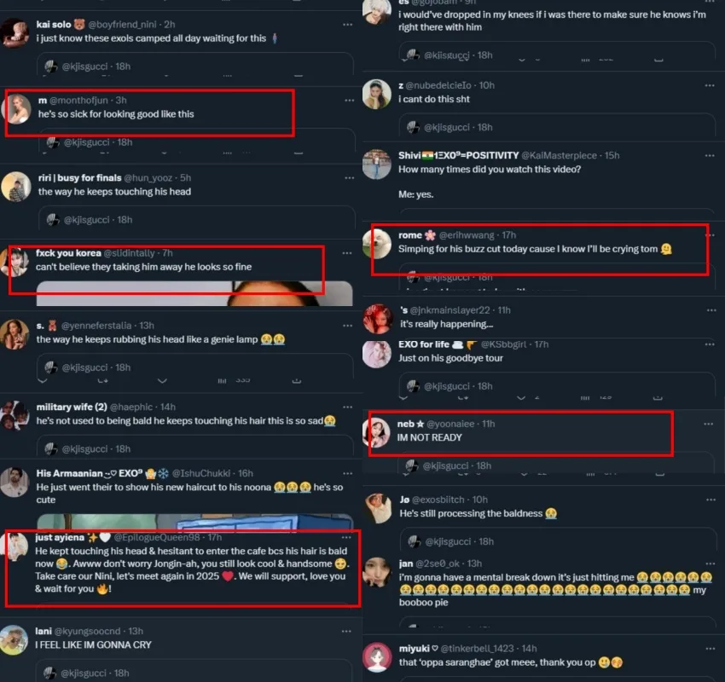Click more icon on yoonaiee's tweet

708,425
